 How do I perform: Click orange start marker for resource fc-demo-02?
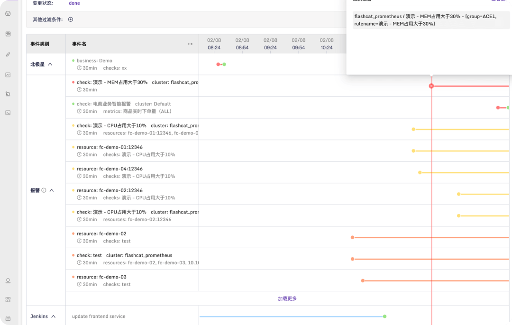352,237
